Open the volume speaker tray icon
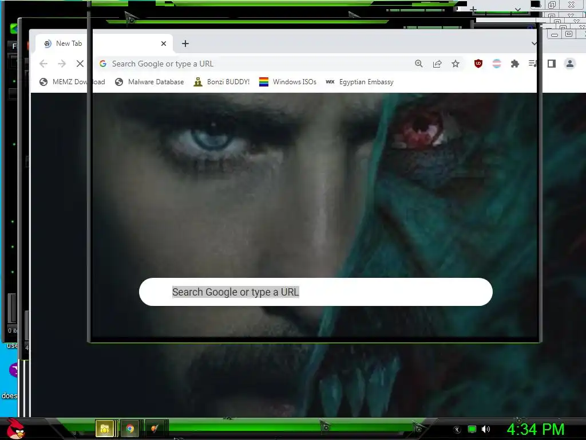 click(x=486, y=430)
